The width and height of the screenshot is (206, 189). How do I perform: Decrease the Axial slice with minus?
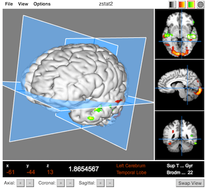pos(30,183)
